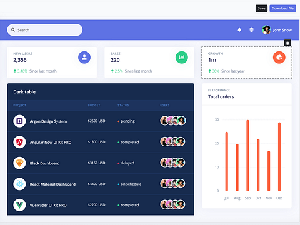The image size is (300, 225).
Task: Click the green Sales chart icon
Action: coord(182,57)
